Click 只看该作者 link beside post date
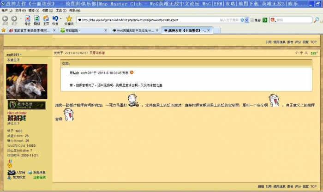The height and width of the screenshot is (192, 323). (x=97, y=53)
